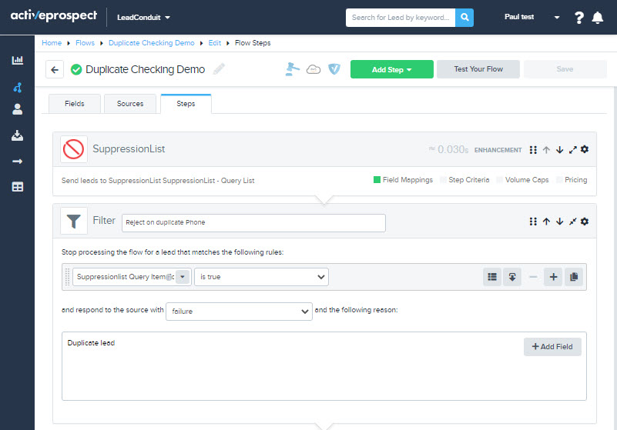Click into the Duplicate lead reason box
The image size is (617, 430).
click(x=324, y=366)
